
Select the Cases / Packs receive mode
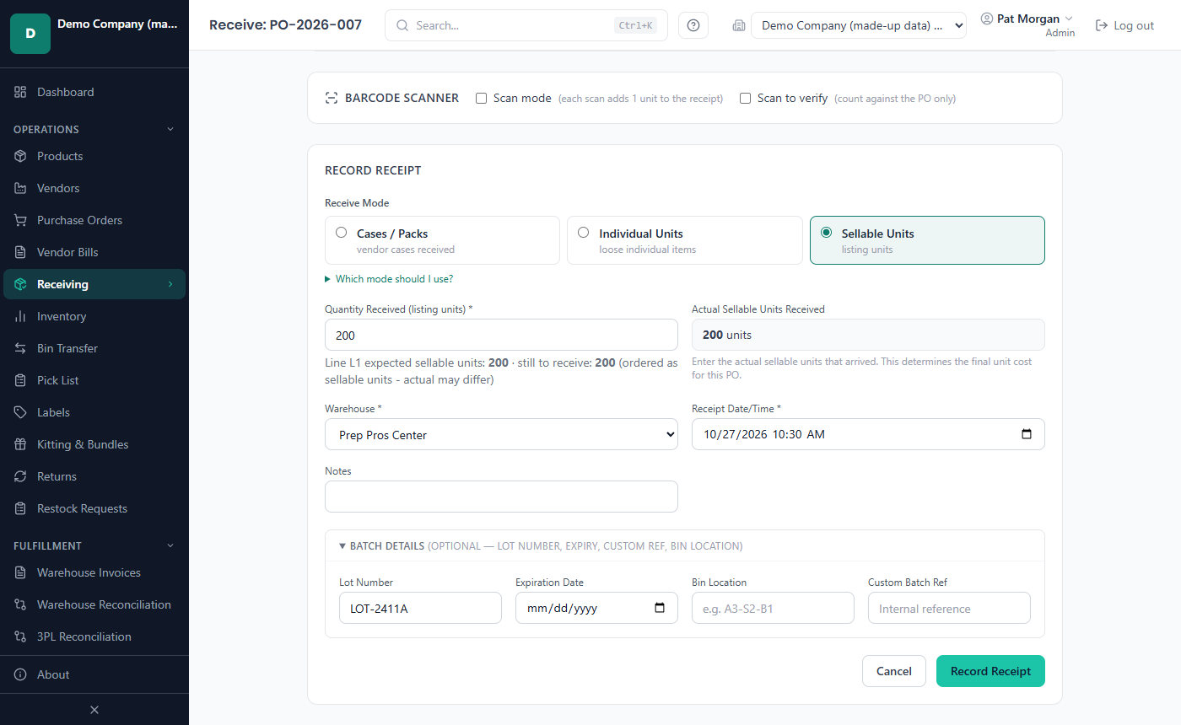(442, 240)
